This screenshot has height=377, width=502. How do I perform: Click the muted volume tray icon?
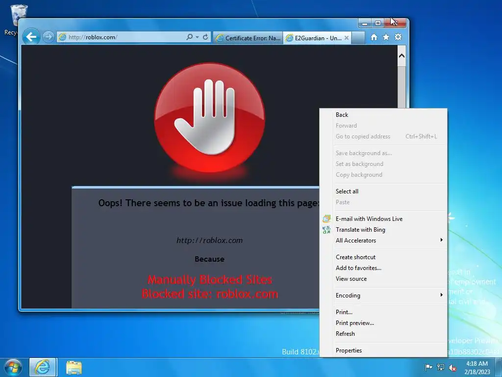pyautogui.click(x=452, y=368)
